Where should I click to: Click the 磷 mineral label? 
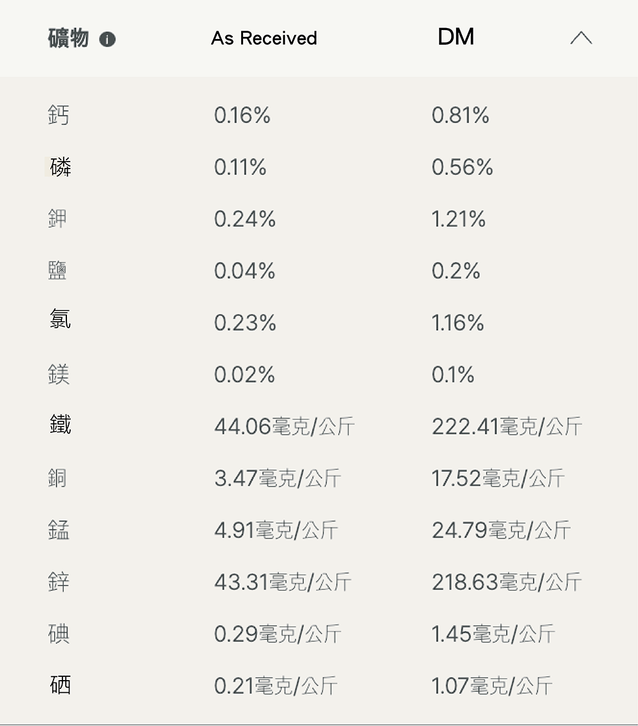[60, 167]
